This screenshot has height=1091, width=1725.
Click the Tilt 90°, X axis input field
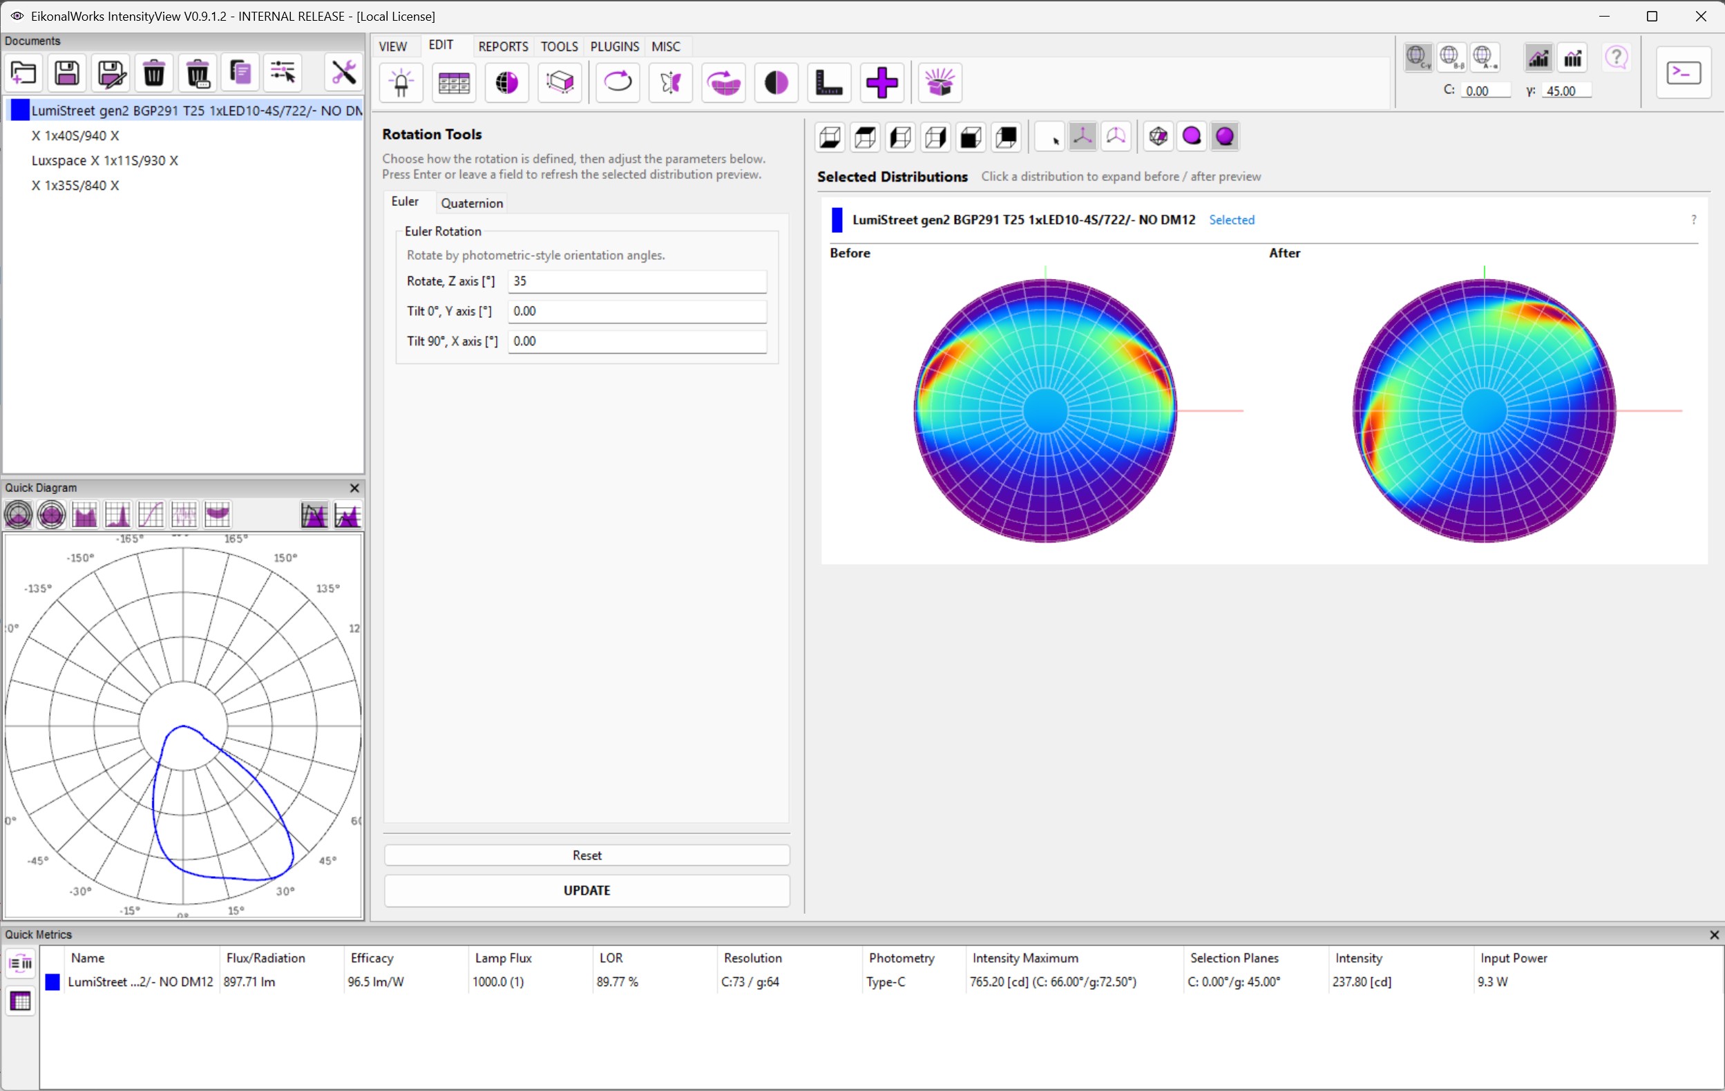[x=638, y=342]
